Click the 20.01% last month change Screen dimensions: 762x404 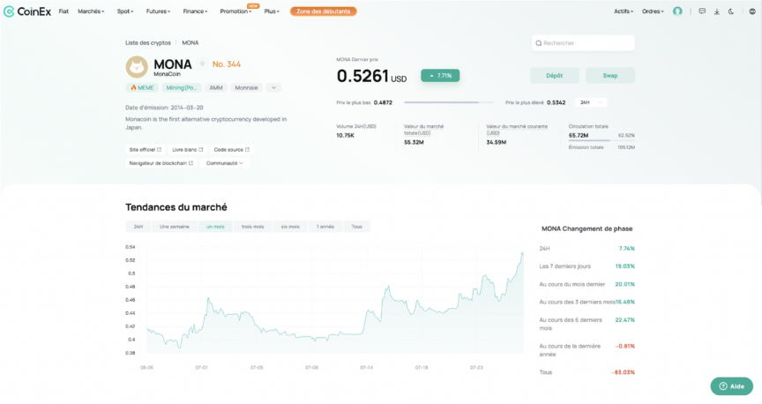pos(625,284)
